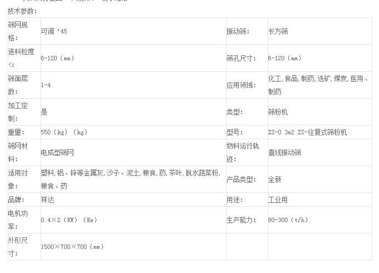Select the 筛粉机 value for 类型

(x=278, y=112)
